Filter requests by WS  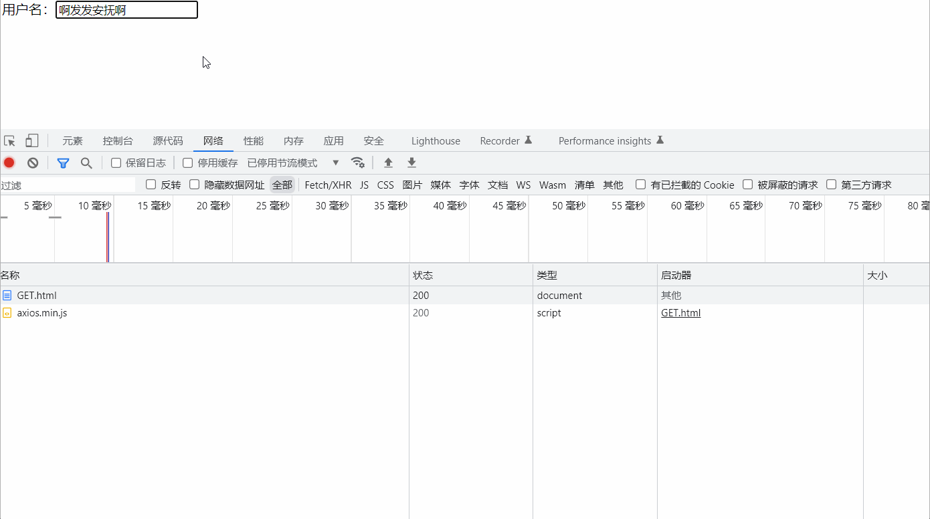click(523, 185)
